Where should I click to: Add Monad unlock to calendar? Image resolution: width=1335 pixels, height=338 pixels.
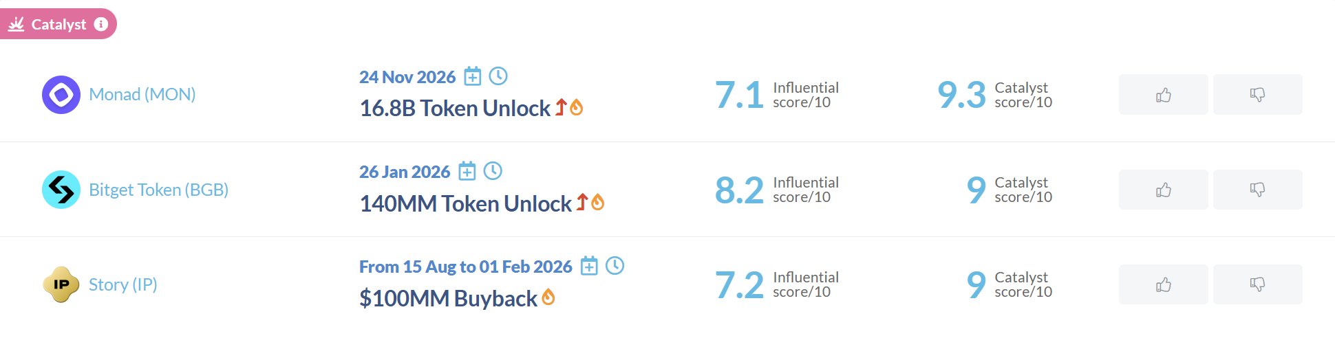point(472,76)
